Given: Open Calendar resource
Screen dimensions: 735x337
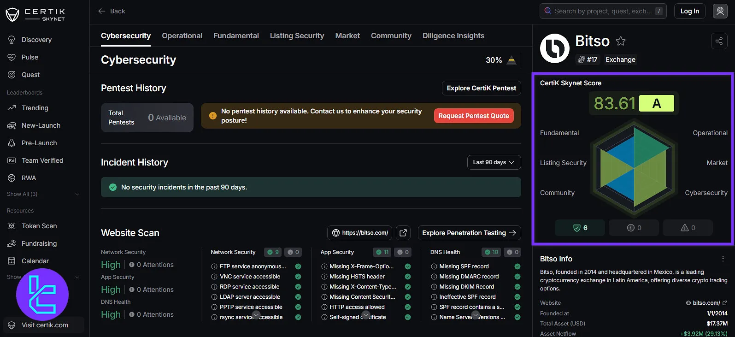Looking at the screenshot, I should tap(35, 261).
